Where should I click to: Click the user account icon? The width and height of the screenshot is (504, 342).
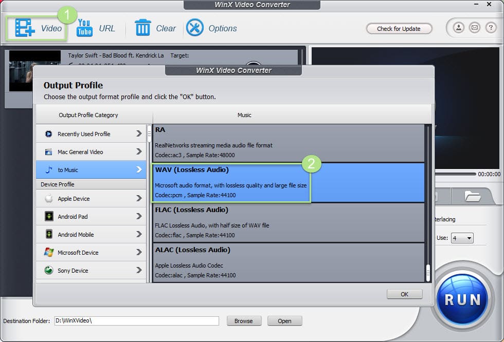pos(459,28)
